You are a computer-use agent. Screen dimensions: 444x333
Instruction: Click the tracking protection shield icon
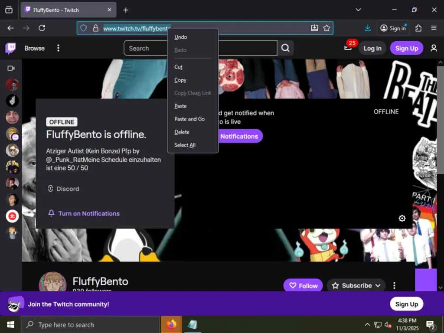pyautogui.click(x=83, y=28)
